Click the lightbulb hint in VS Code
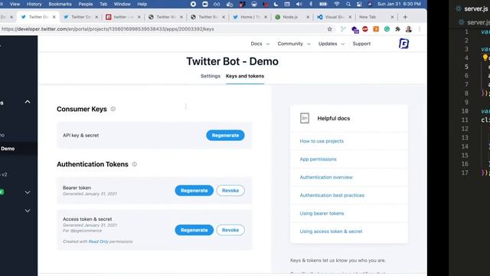Viewport: 490px width, 276px height. pyautogui.click(x=485, y=58)
